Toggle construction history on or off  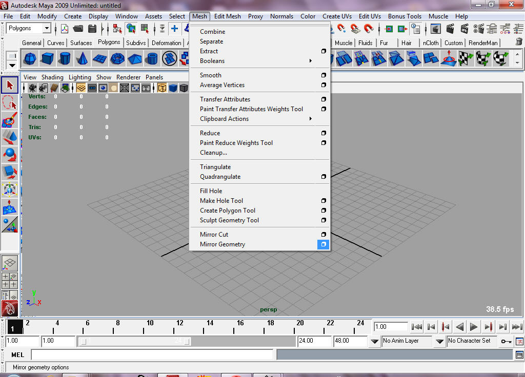click(415, 29)
